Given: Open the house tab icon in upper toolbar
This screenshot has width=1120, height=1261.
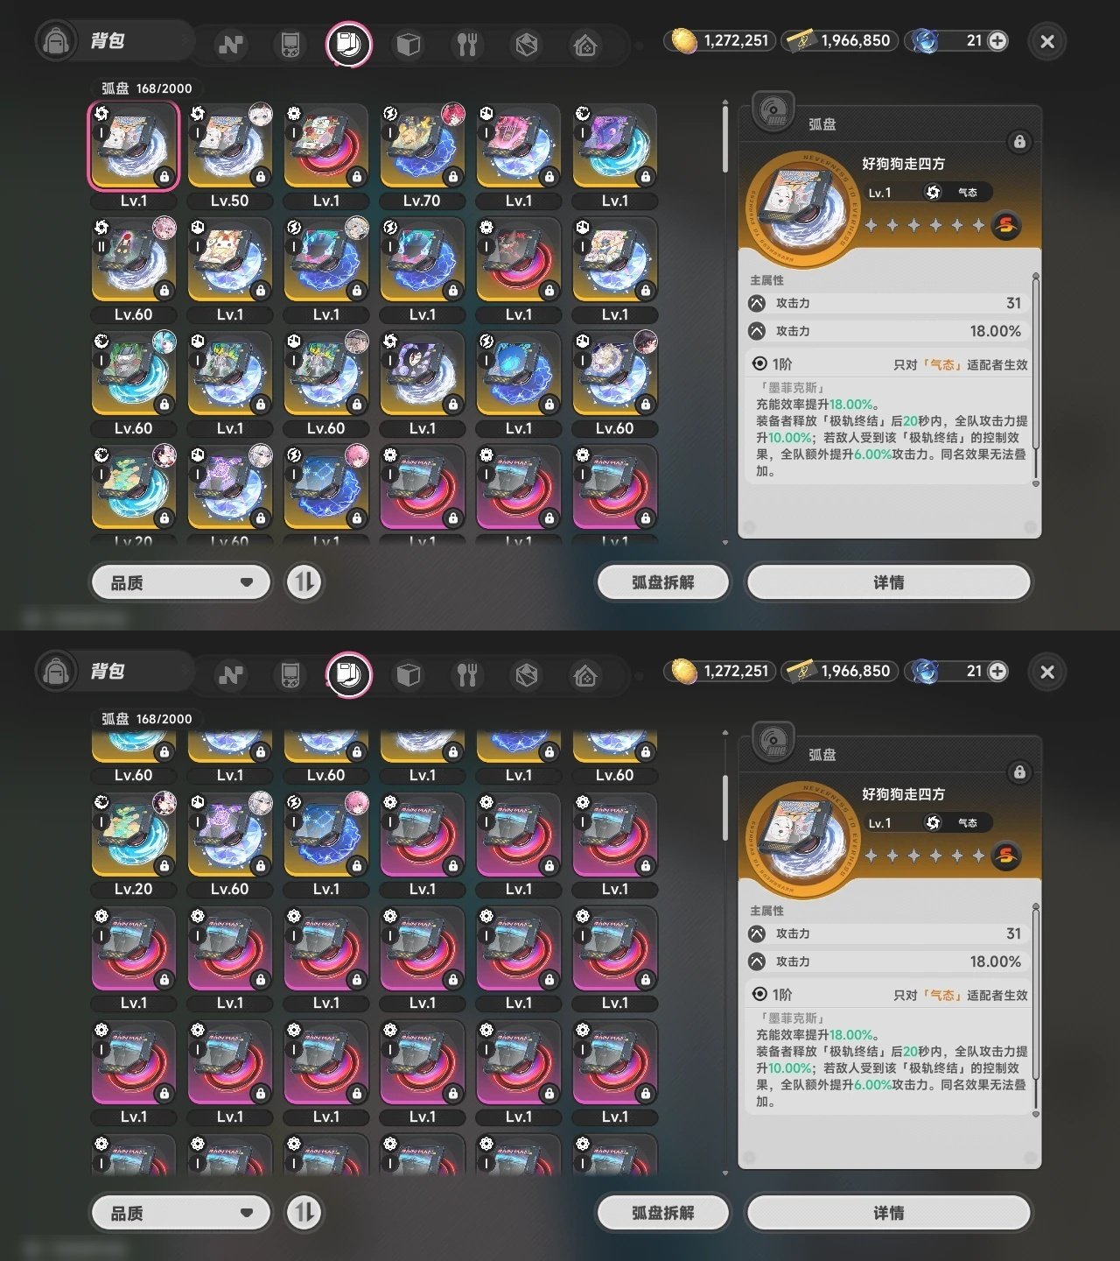Looking at the screenshot, I should [585, 45].
